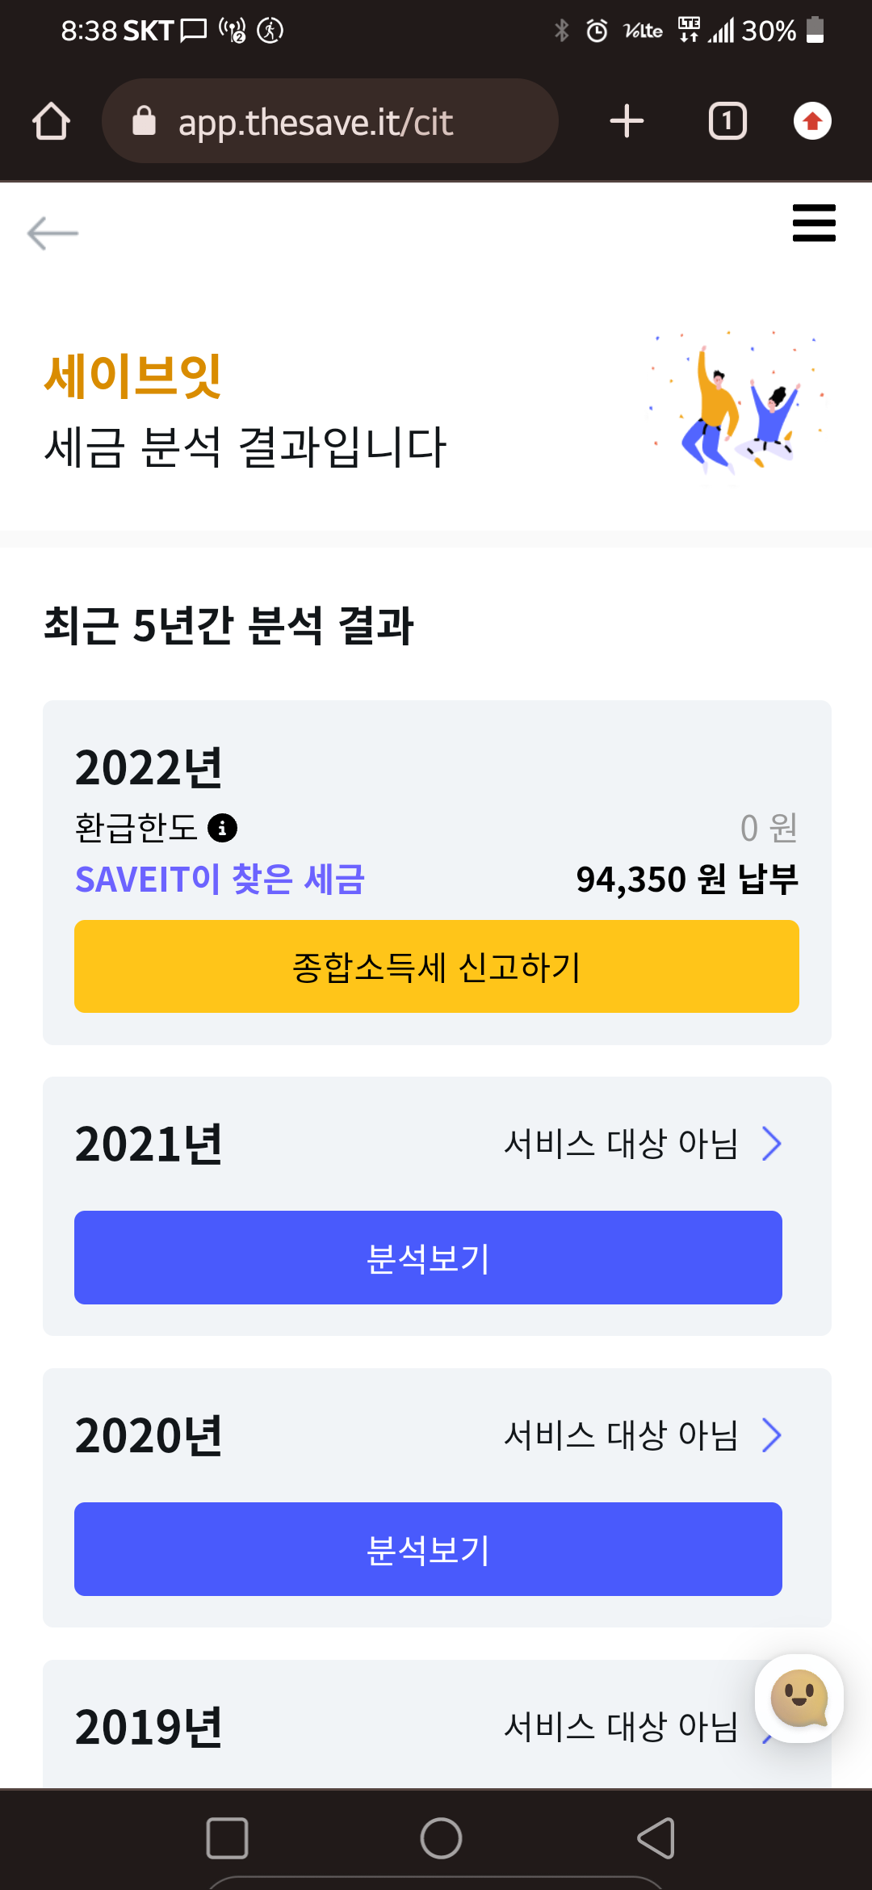Click 분석보기 for 2021년

pyautogui.click(x=428, y=1258)
